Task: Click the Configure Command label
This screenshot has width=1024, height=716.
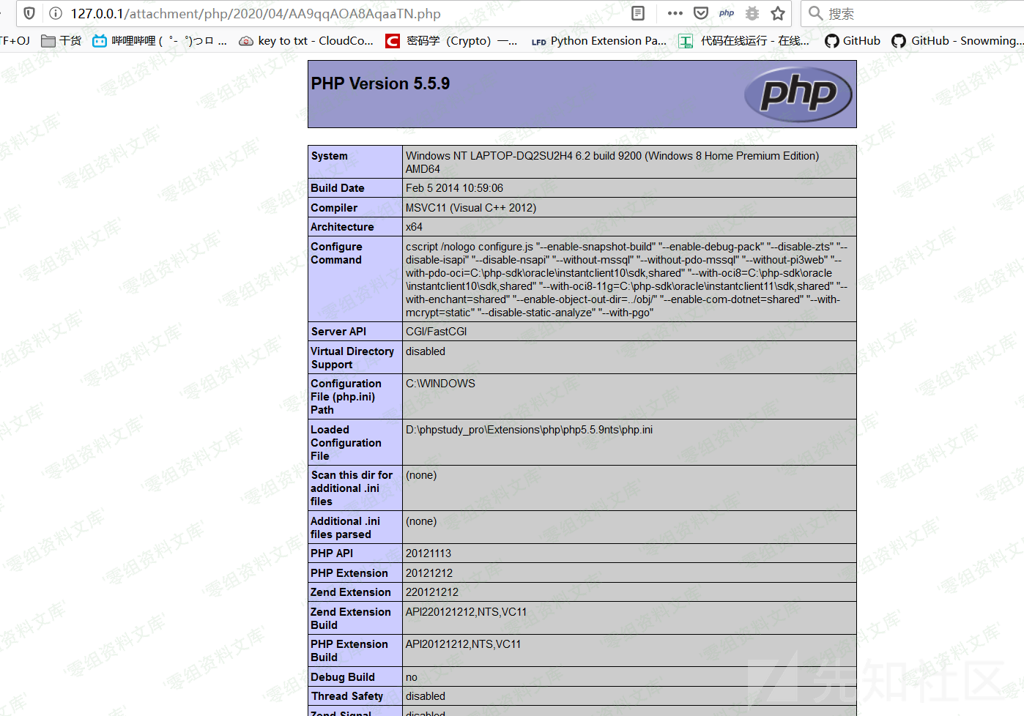Action: pos(336,253)
